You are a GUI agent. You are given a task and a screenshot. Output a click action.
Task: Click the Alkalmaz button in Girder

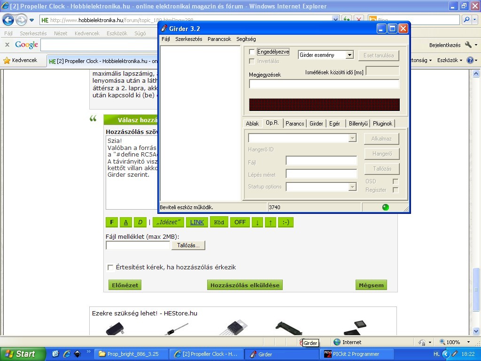(381, 139)
